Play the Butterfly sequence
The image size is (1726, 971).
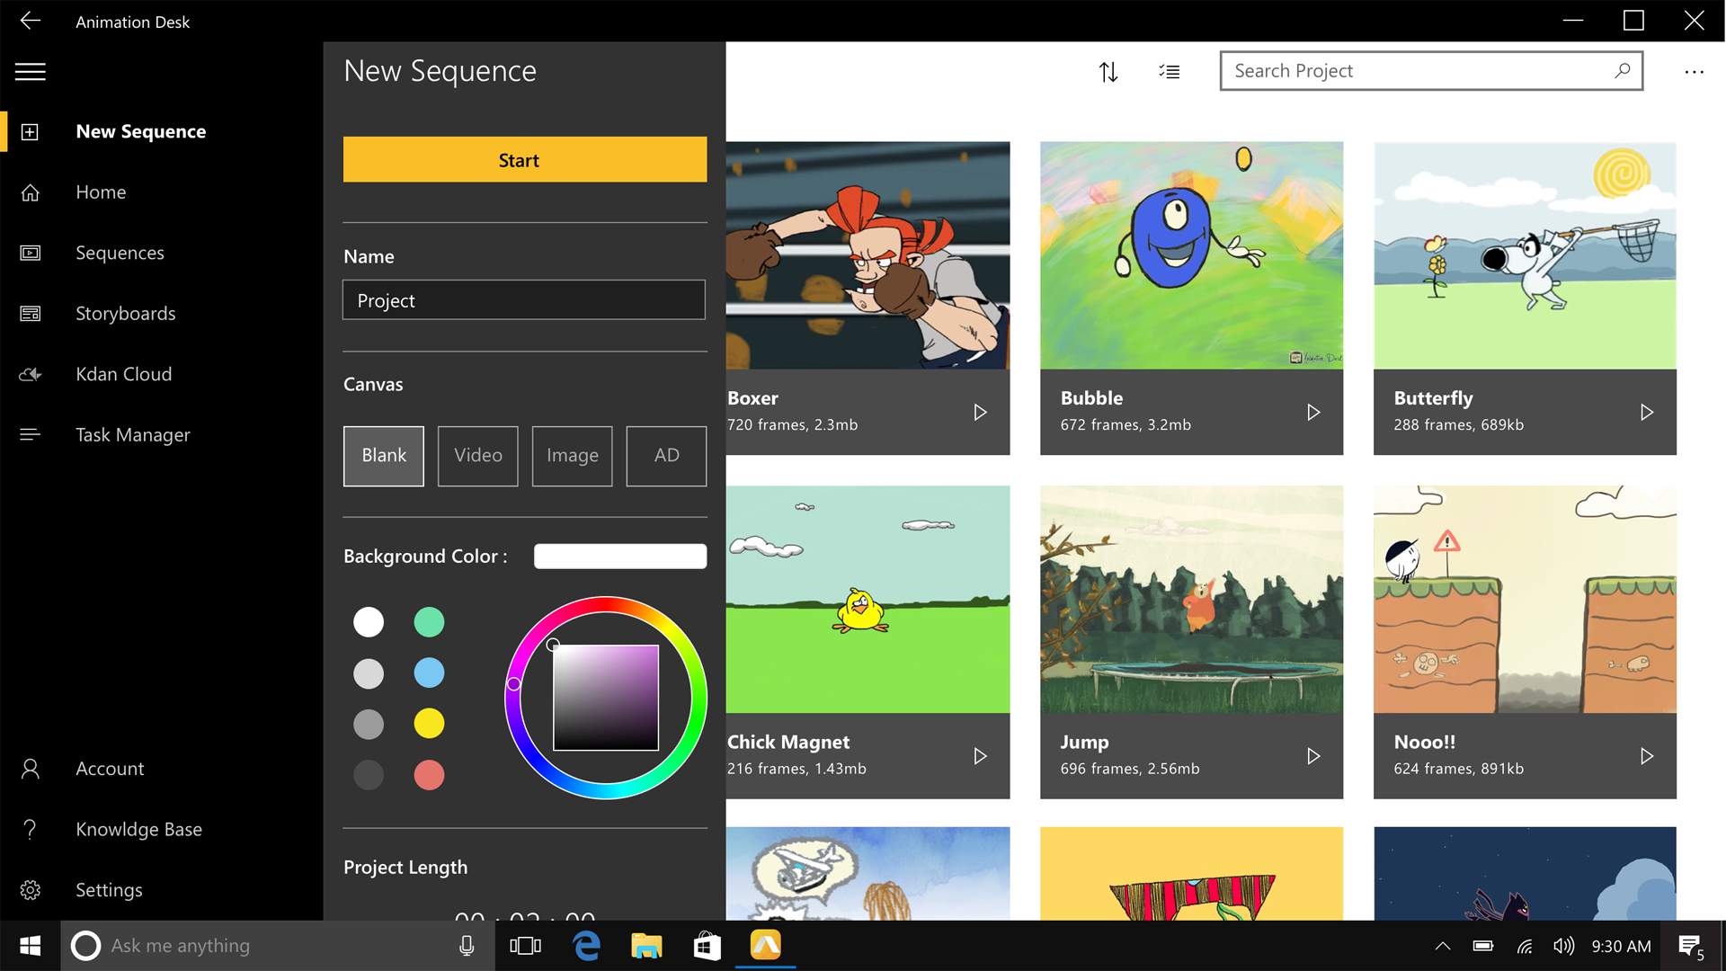click(1646, 412)
